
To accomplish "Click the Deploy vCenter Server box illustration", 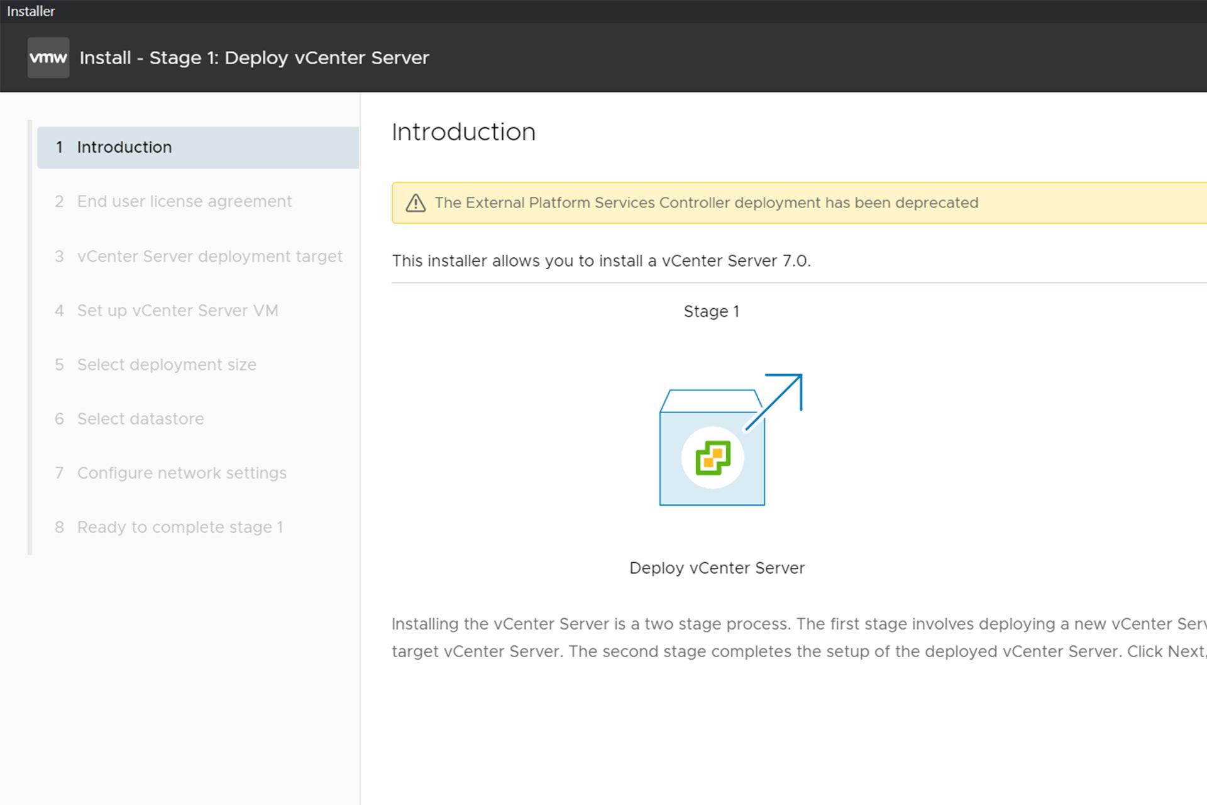I will [x=730, y=440].
